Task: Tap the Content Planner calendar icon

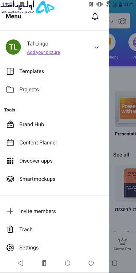Action: tap(10, 143)
